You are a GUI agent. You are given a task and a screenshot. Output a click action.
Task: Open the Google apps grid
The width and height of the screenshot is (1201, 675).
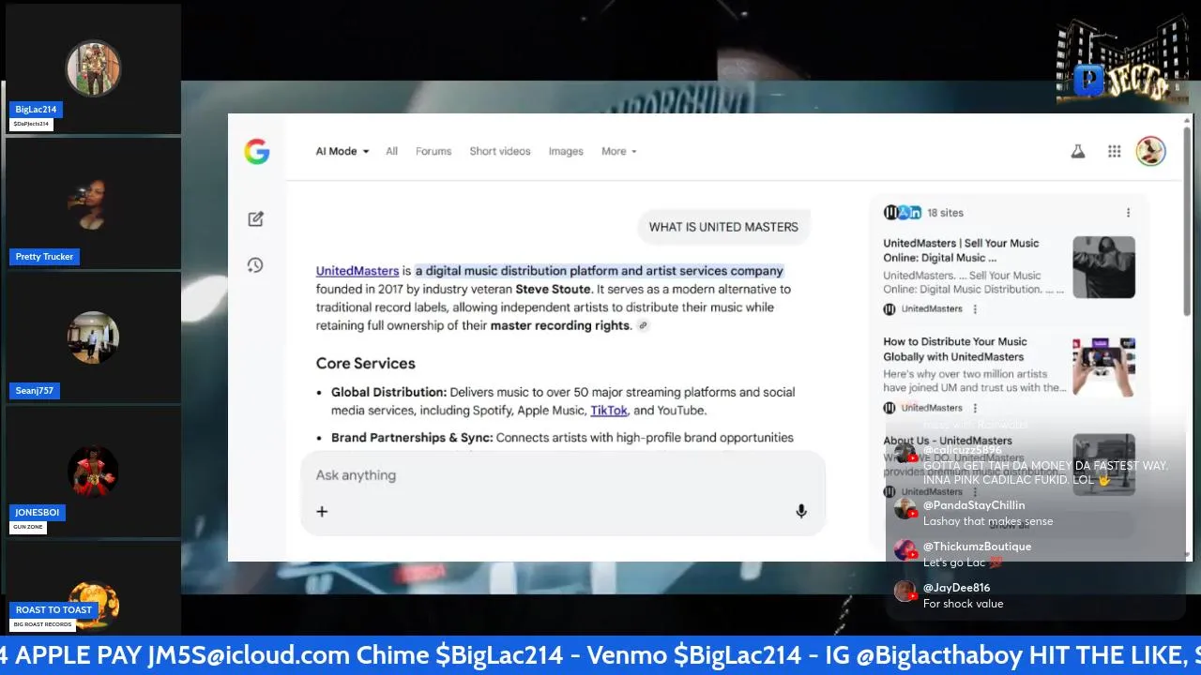(x=1115, y=151)
